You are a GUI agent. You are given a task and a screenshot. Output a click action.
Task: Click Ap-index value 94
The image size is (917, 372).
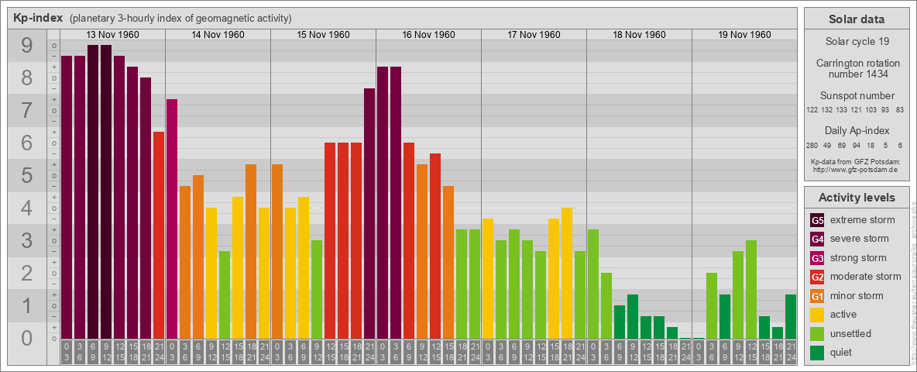(x=857, y=145)
